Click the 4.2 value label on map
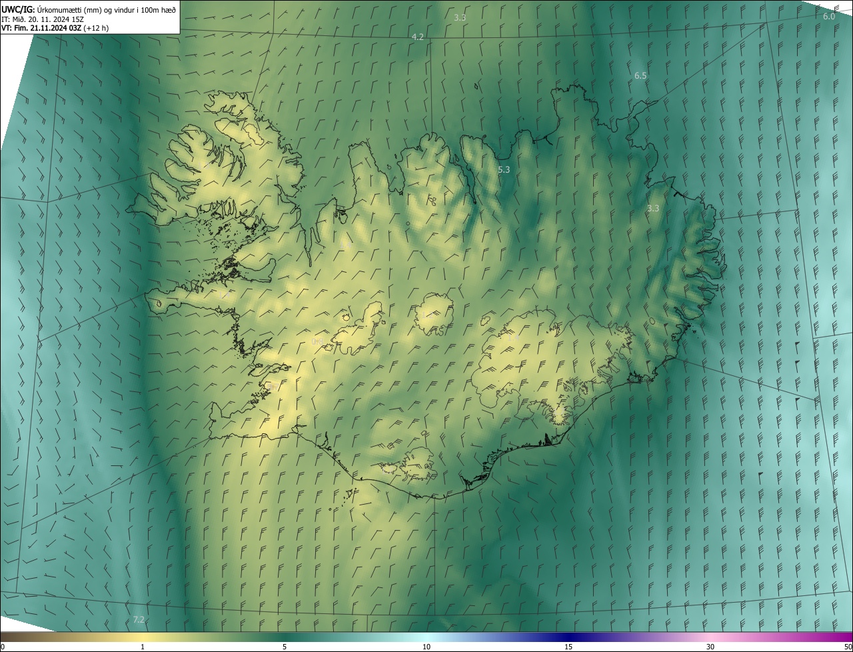 (x=418, y=37)
